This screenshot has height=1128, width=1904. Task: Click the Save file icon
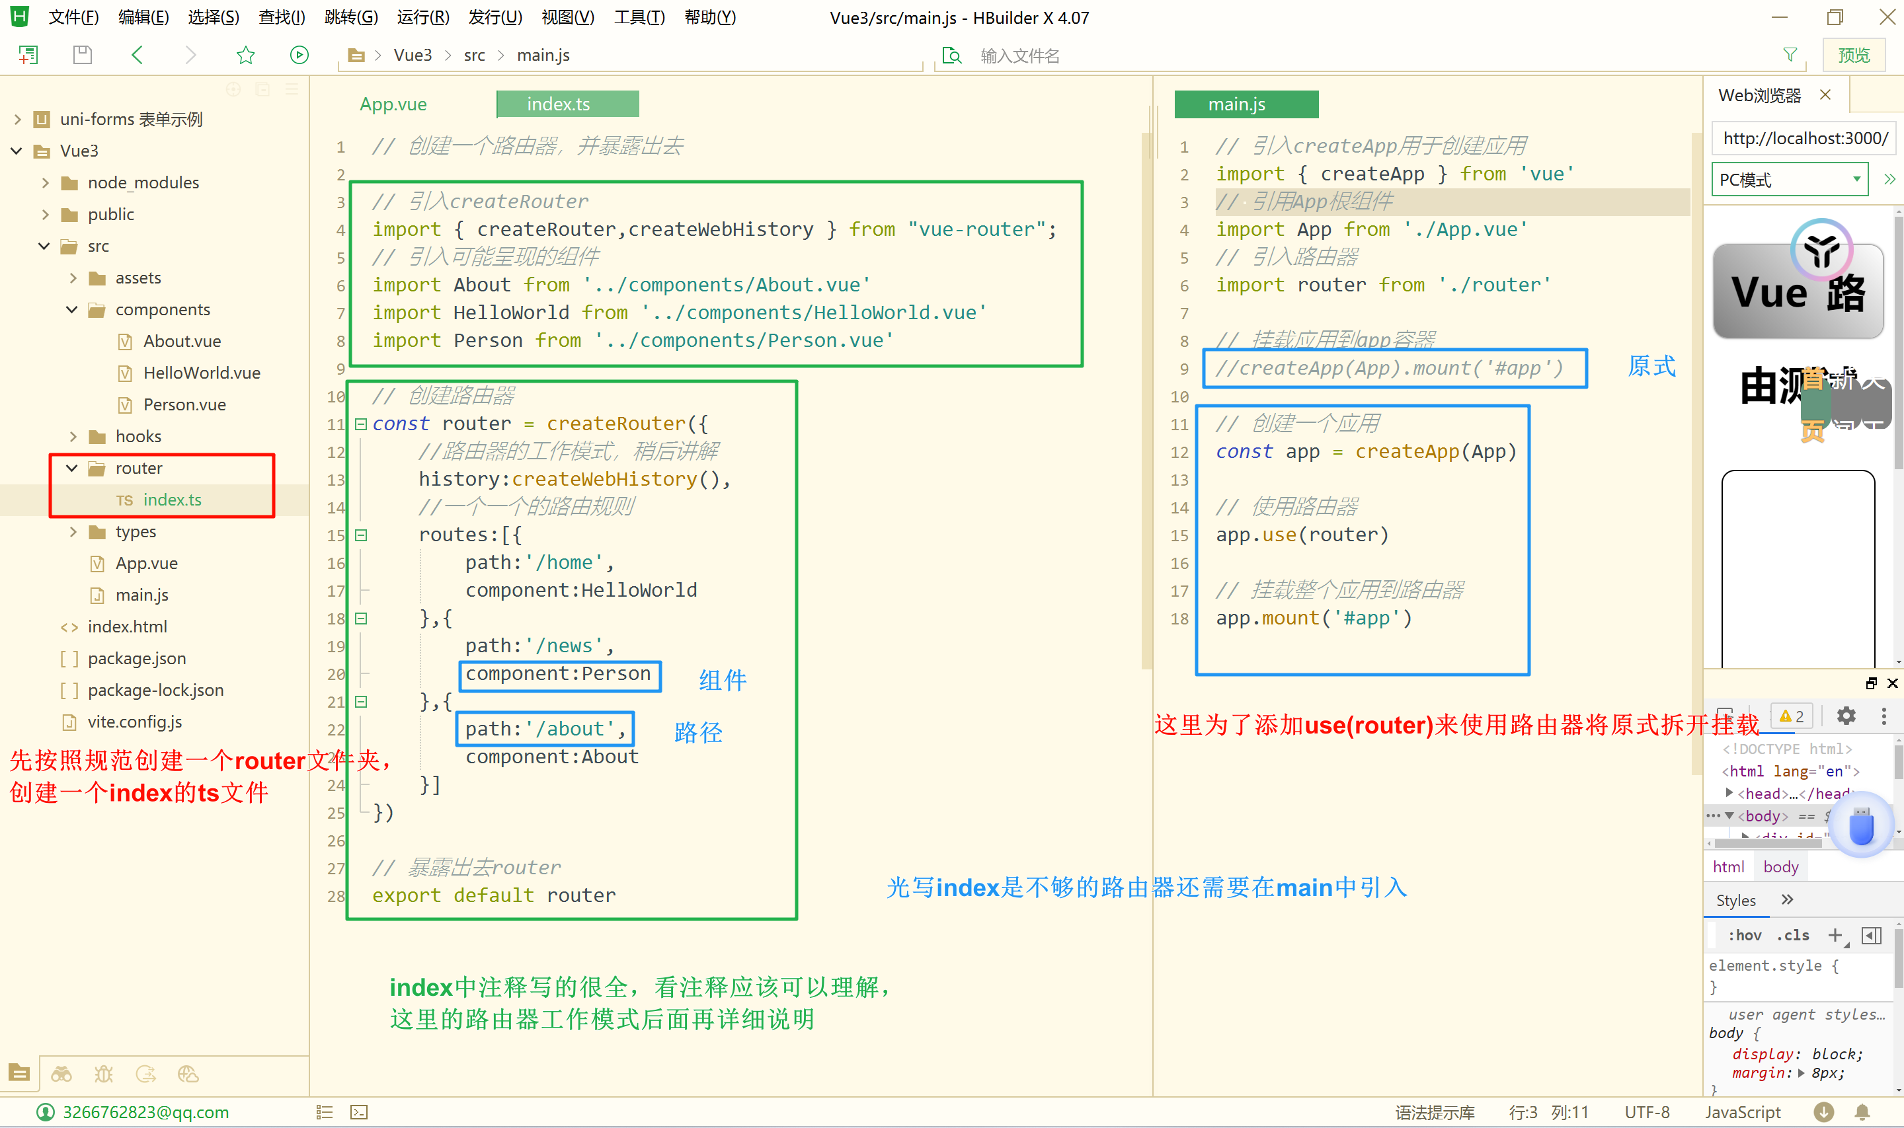point(82,55)
